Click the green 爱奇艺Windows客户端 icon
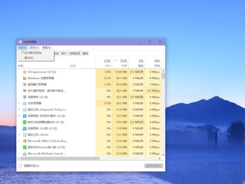 tap(24, 147)
